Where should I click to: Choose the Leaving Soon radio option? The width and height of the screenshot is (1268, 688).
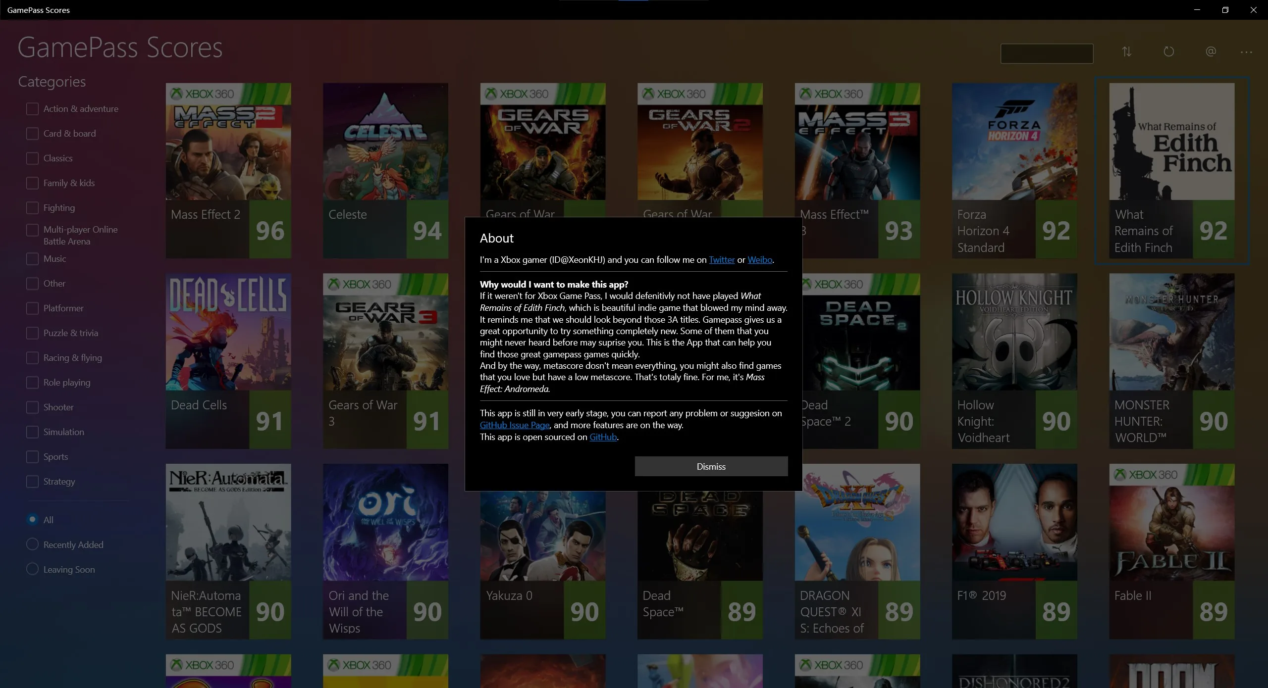(32, 569)
